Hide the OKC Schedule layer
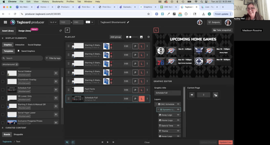Image resolution: width=270 pixels, height=145 pixels. point(178,104)
